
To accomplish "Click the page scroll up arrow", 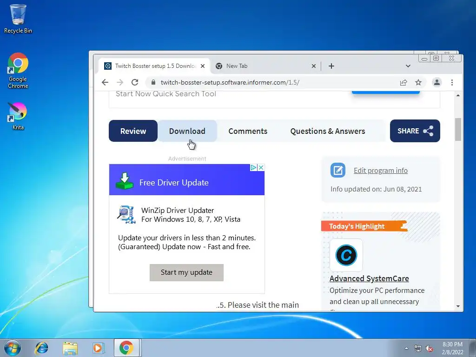I will tap(458, 95).
